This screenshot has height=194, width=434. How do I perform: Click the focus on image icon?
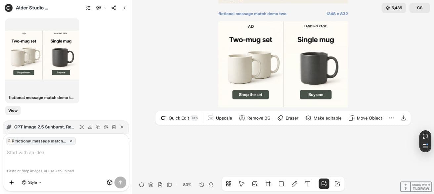[82, 127]
